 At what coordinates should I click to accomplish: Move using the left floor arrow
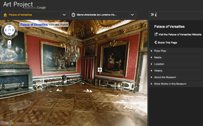[59, 90]
